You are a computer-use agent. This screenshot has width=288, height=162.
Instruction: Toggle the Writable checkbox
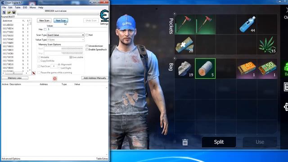tap(39, 57)
